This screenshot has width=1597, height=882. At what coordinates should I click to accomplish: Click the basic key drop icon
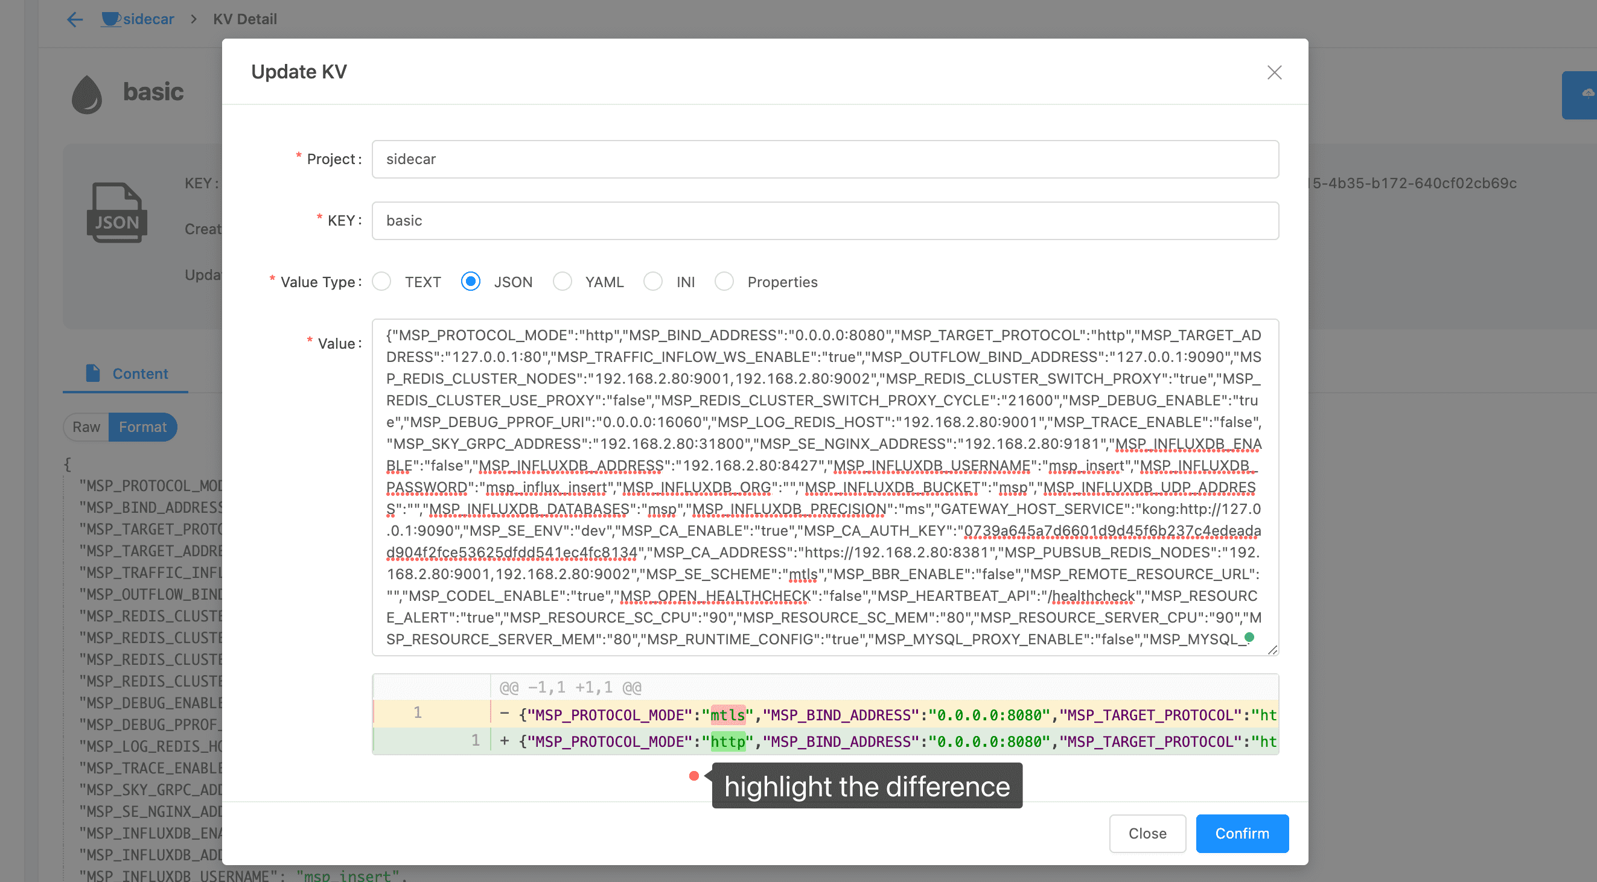87,94
